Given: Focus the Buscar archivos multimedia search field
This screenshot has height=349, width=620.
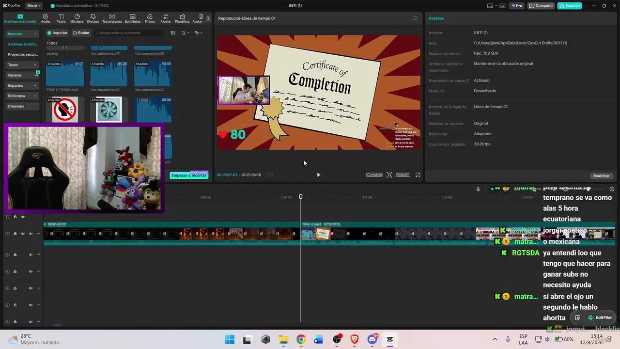Looking at the screenshot, I should click(x=129, y=33).
